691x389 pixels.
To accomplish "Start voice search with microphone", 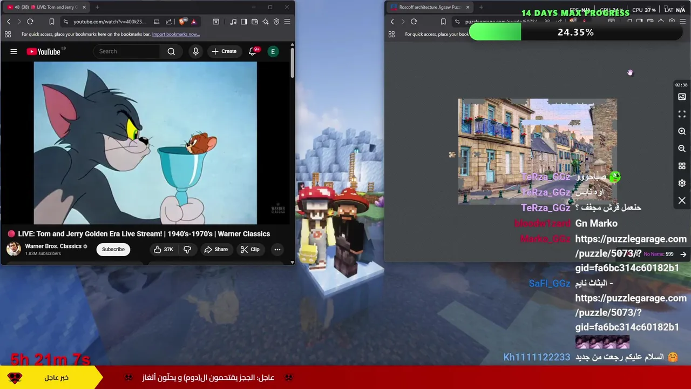I will tap(195, 51).
